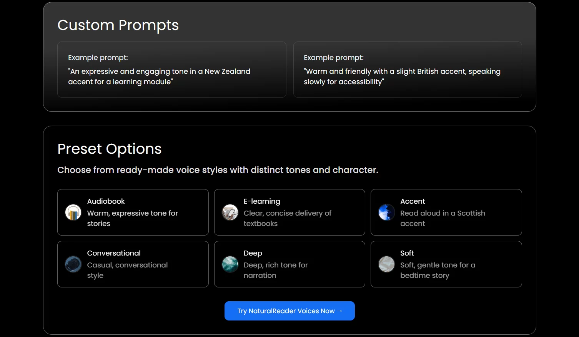This screenshot has width=579, height=337.
Task: Click the "Soft, gentle tone for a bedtime story" text
Action: tap(438, 270)
